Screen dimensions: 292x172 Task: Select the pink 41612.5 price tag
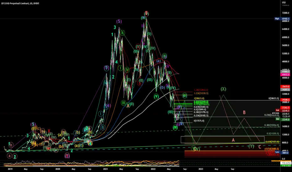coord(285,74)
